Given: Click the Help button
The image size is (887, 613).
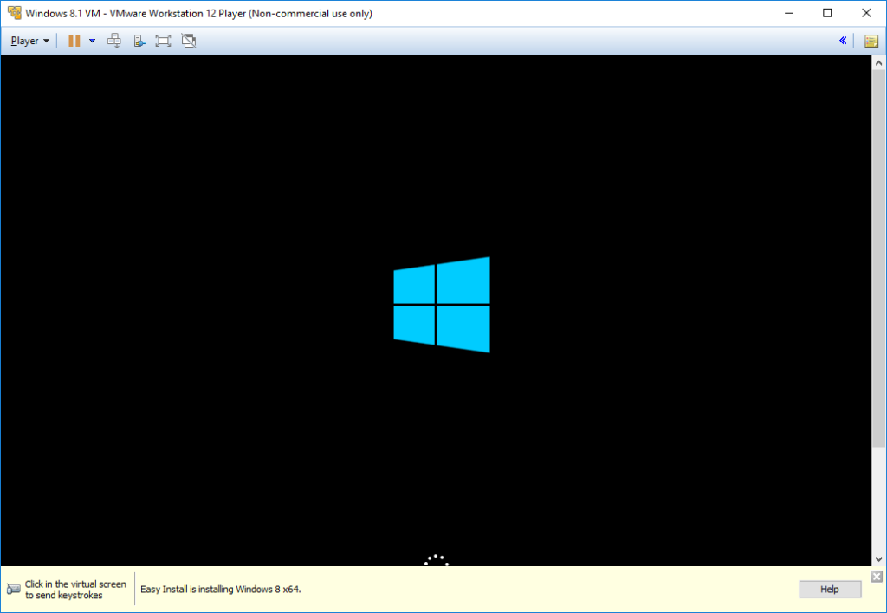Looking at the screenshot, I should (x=829, y=589).
